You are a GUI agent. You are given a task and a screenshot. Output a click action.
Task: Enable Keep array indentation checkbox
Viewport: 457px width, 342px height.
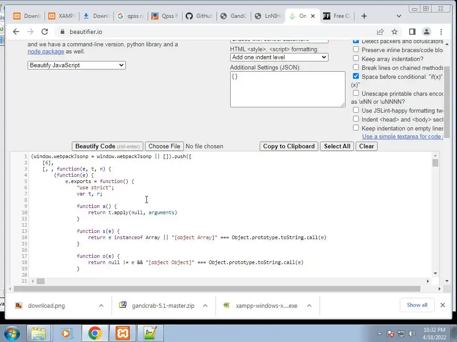tap(356, 58)
